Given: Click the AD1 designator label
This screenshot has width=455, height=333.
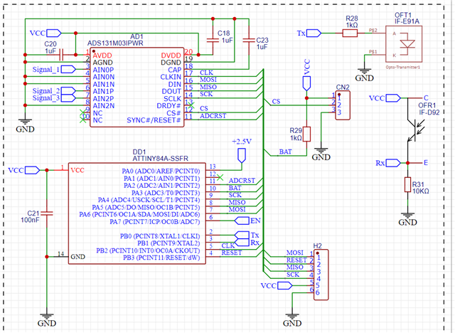Looking at the screenshot, I should [136, 36].
